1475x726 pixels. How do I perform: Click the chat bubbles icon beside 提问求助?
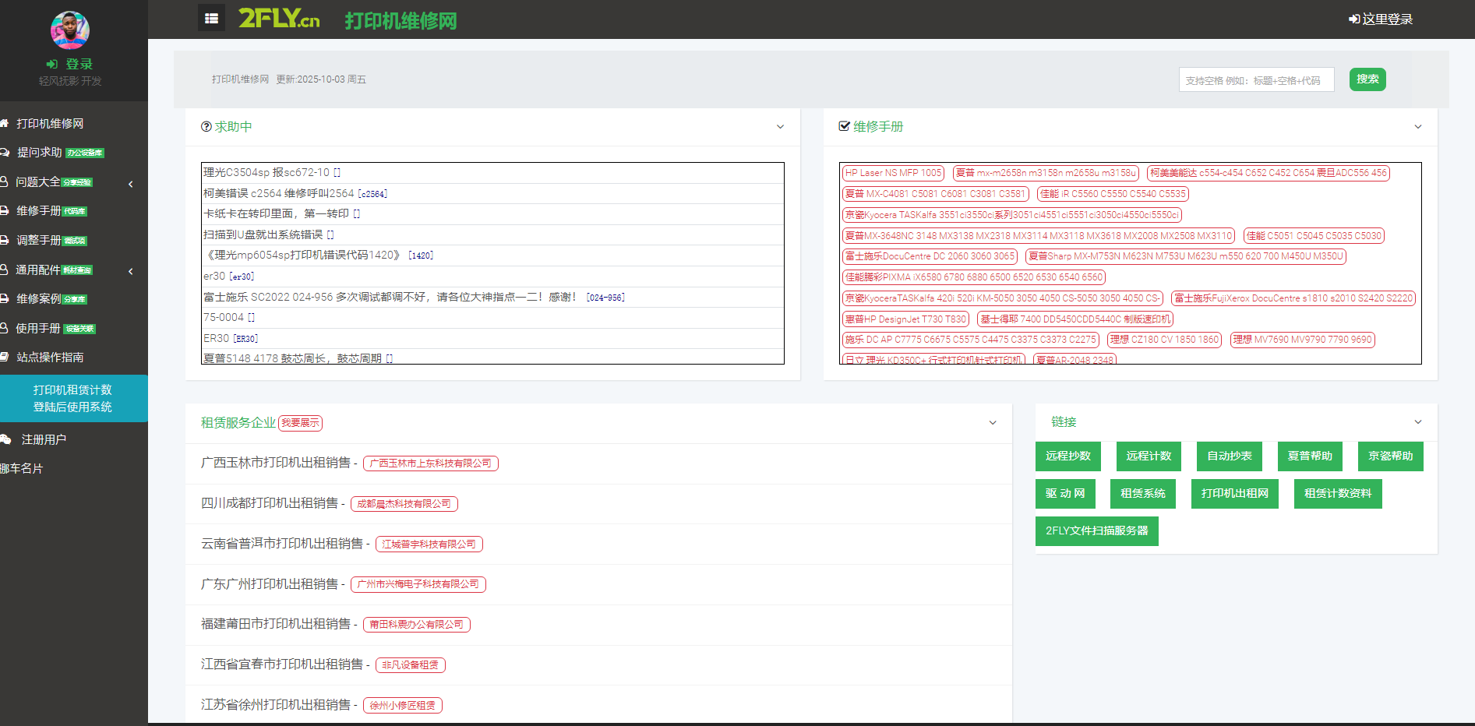click(x=4, y=153)
